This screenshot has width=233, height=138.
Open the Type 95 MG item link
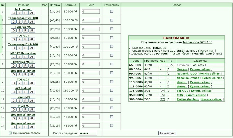(23, 27)
